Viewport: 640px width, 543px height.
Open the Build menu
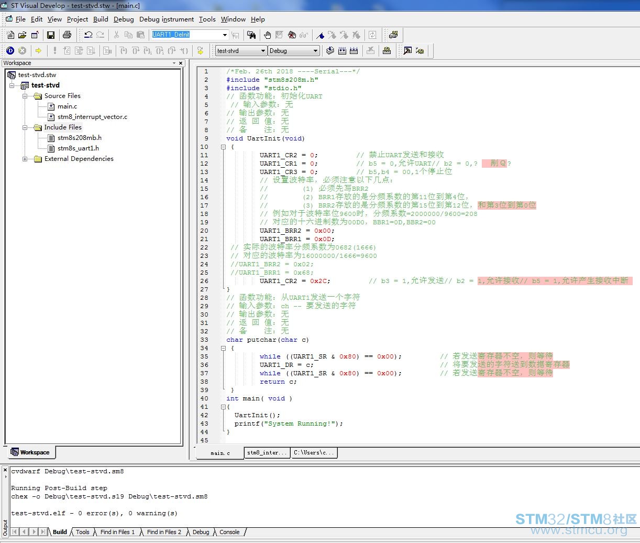coord(101,19)
